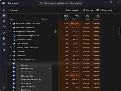Open Task Manager Settings gear

pyautogui.click(x=4, y=87)
